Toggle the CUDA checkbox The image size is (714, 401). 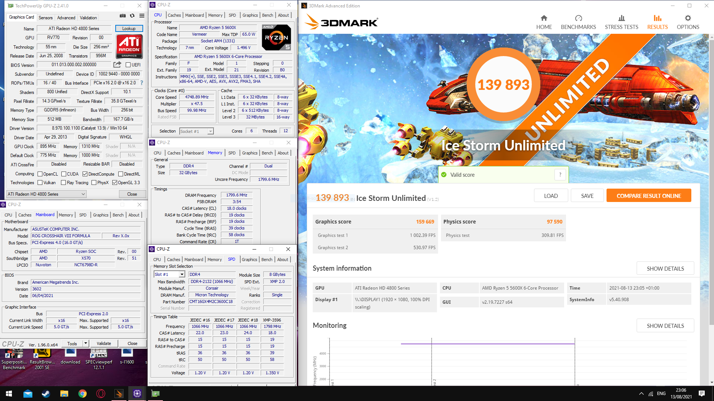(64, 174)
